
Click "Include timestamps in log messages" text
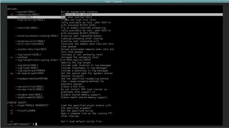tap(84, 68)
